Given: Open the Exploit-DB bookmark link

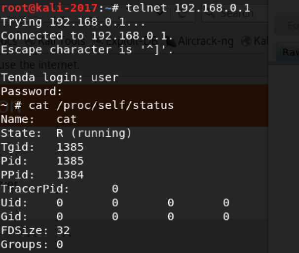Looking at the screenshot, I should tap(132, 42).
